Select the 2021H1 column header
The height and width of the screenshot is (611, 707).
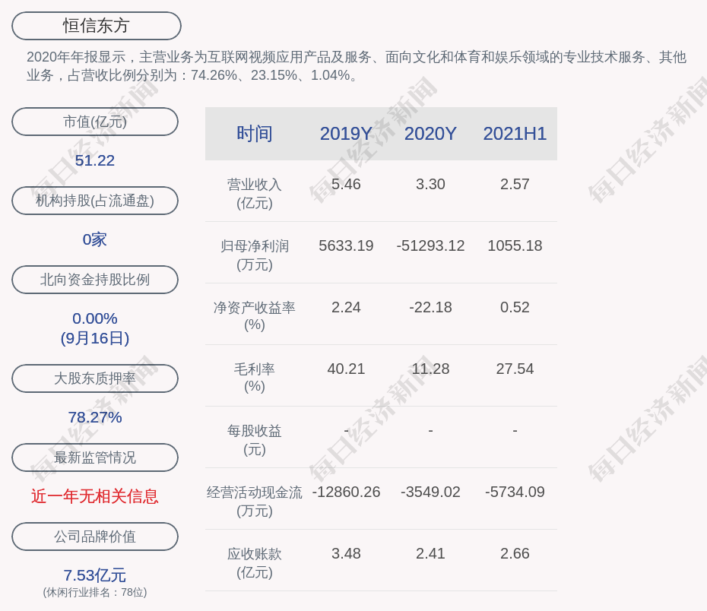tap(515, 134)
